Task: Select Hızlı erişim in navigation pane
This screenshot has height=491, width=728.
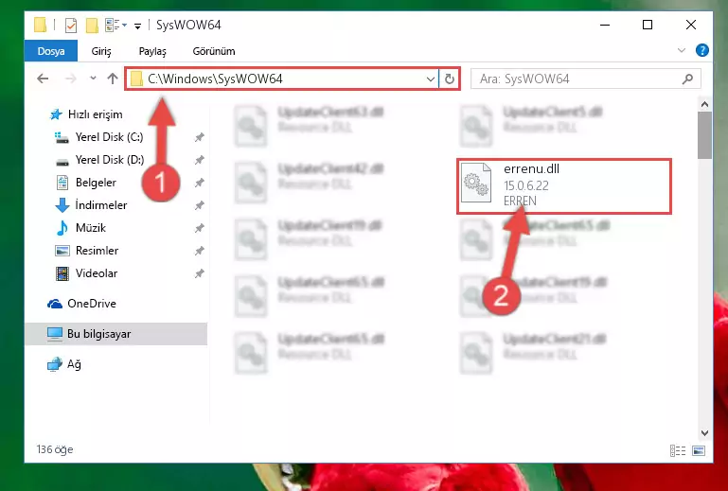Action: [x=96, y=114]
